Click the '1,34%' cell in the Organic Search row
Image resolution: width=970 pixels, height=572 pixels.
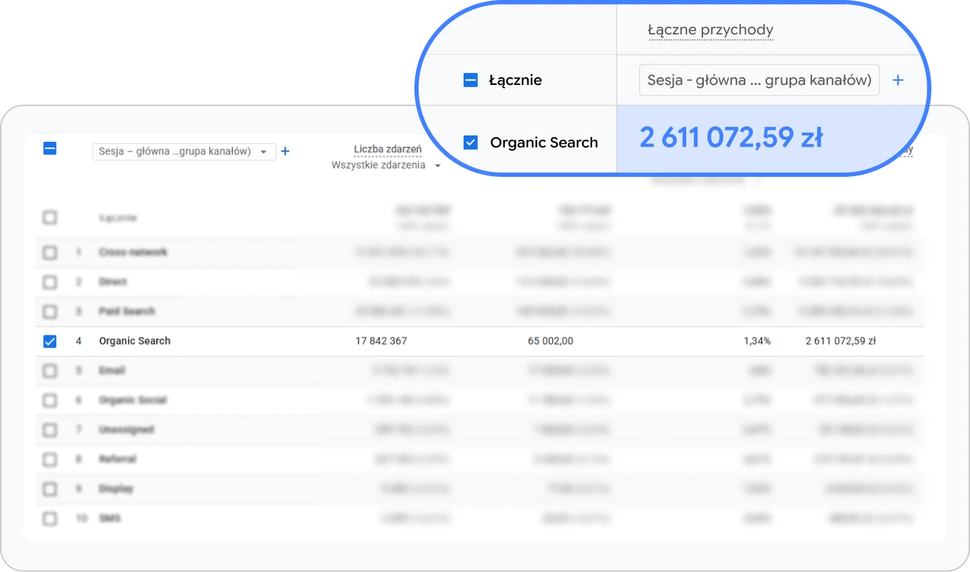[757, 341]
